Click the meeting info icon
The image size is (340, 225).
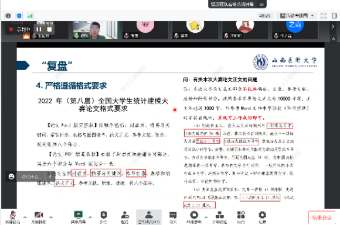pyautogui.click(x=8, y=16)
